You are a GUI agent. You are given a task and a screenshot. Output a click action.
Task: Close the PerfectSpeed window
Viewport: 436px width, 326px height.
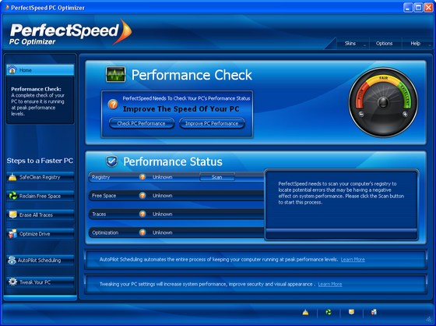tap(428, 8)
